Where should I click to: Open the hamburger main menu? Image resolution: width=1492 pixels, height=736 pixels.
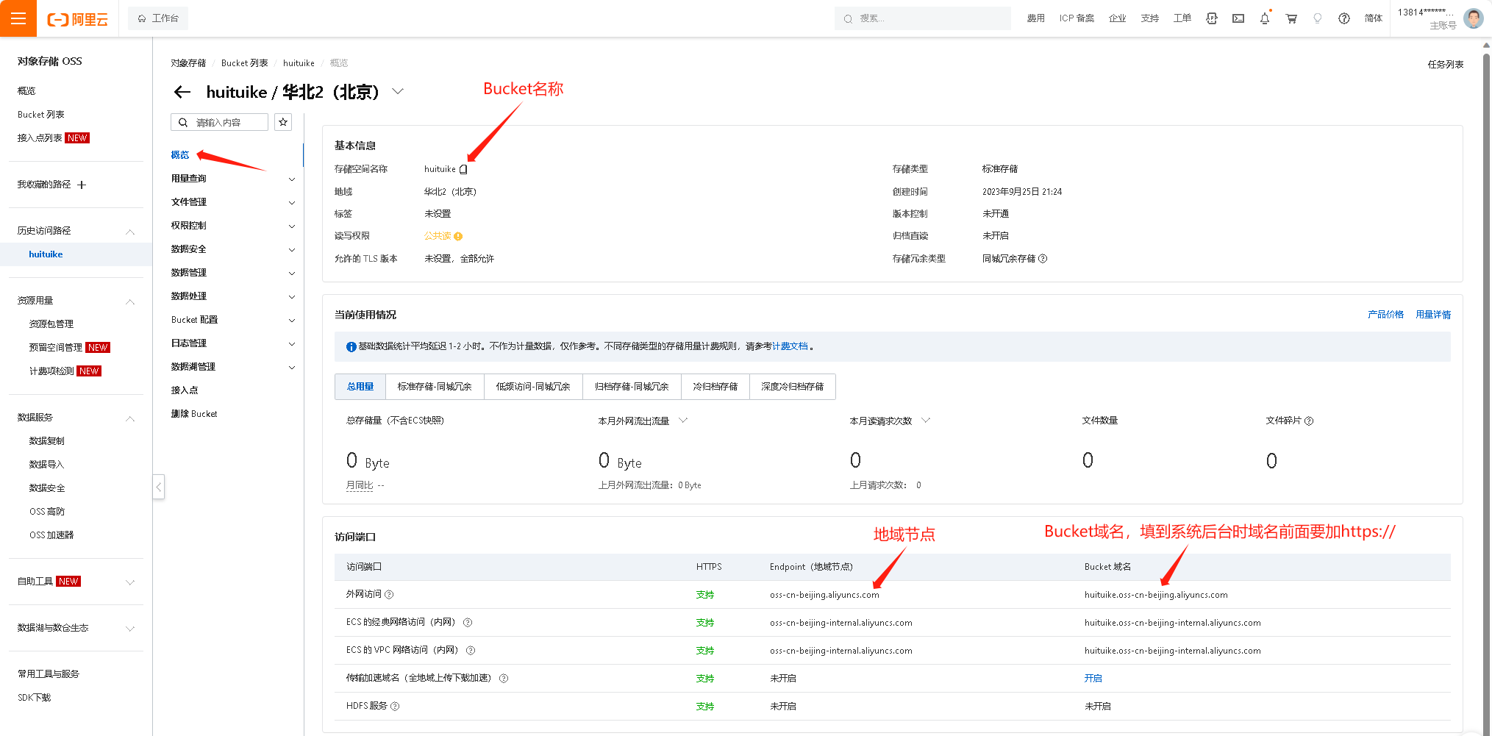tap(18, 18)
